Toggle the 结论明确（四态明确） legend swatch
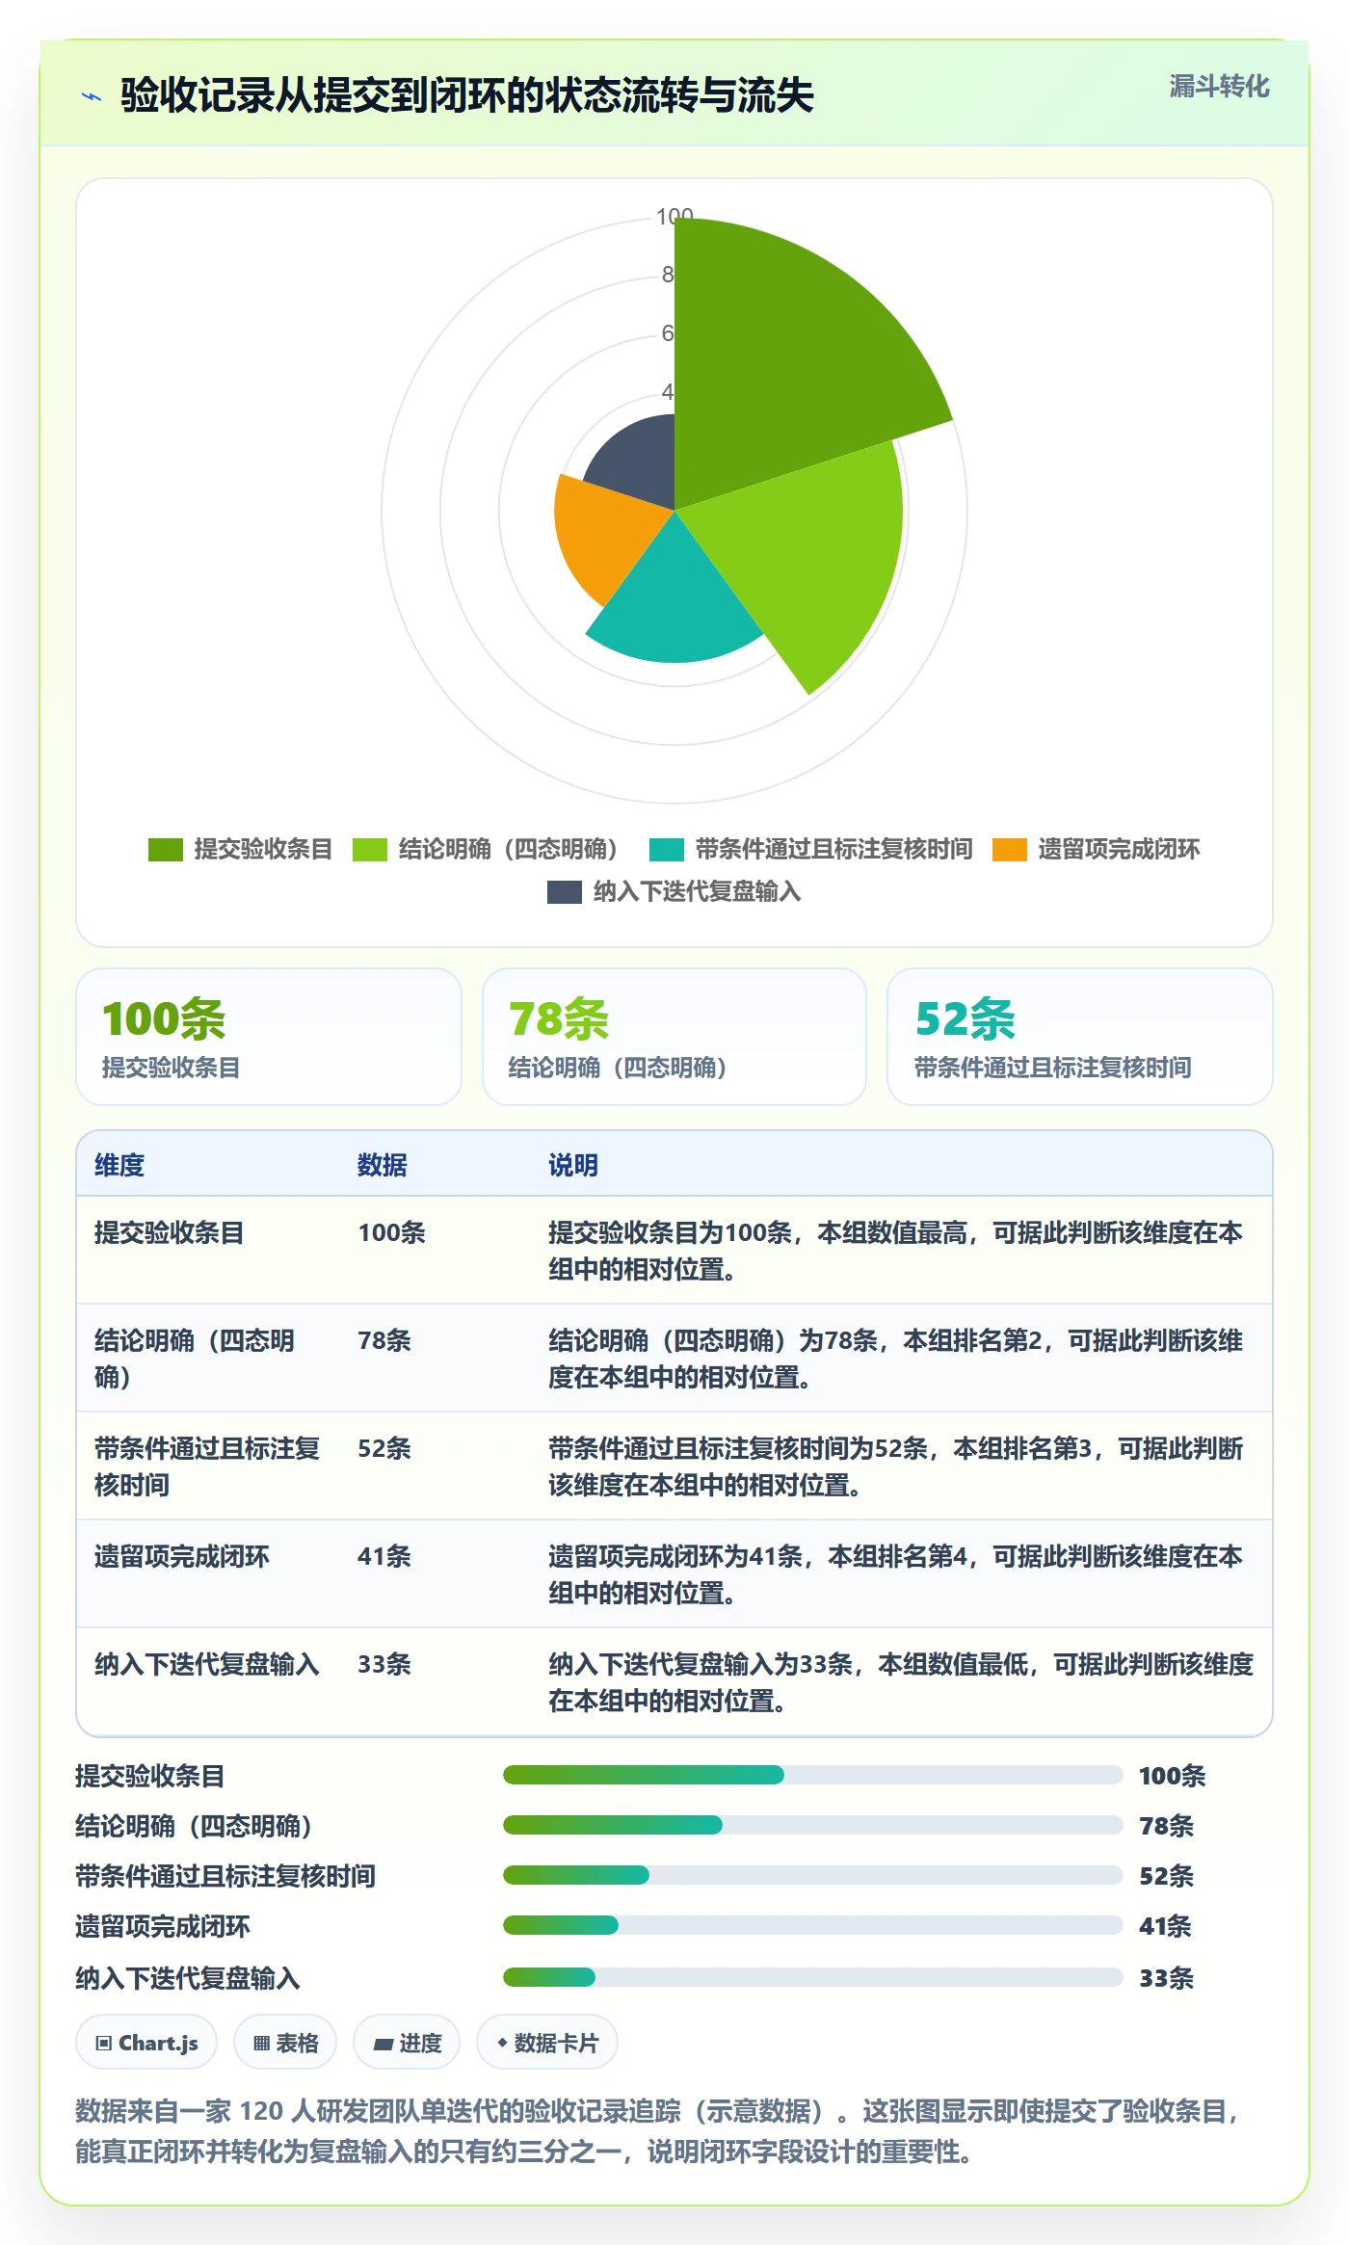 coord(370,850)
